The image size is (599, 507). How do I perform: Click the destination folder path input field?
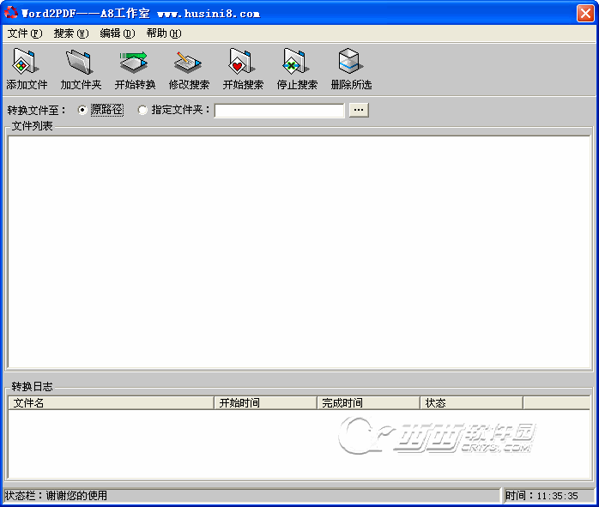pos(279,111)
